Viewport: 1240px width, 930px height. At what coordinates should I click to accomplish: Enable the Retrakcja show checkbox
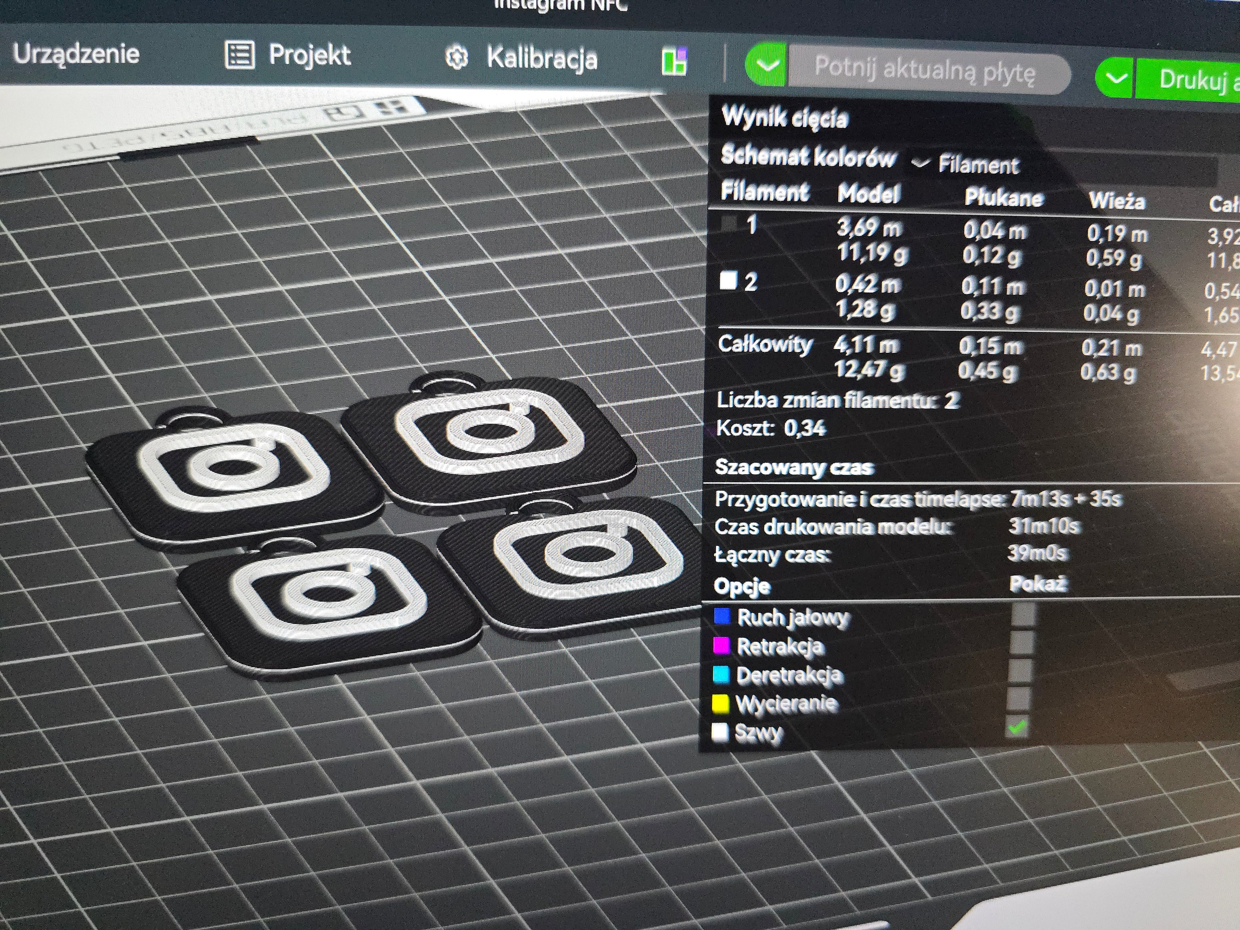[x=1022, y=642]
